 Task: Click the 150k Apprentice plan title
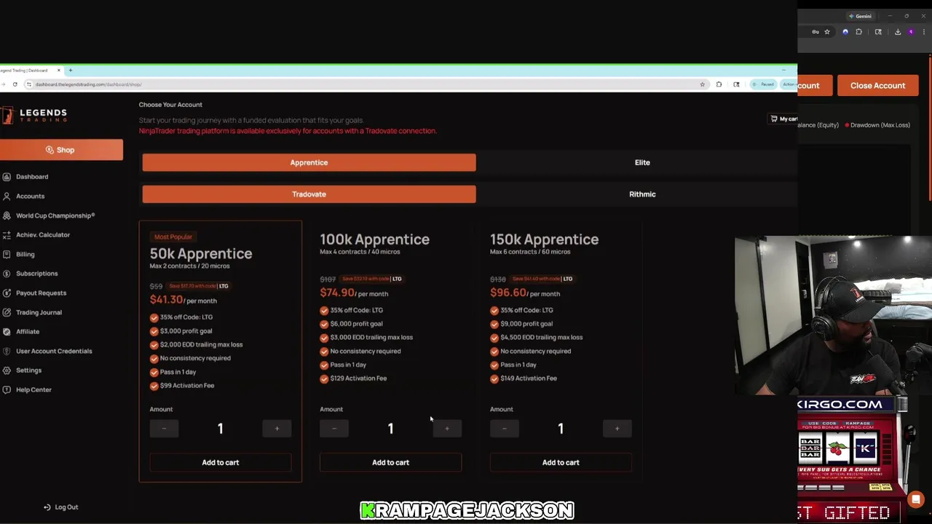point(544,239)
